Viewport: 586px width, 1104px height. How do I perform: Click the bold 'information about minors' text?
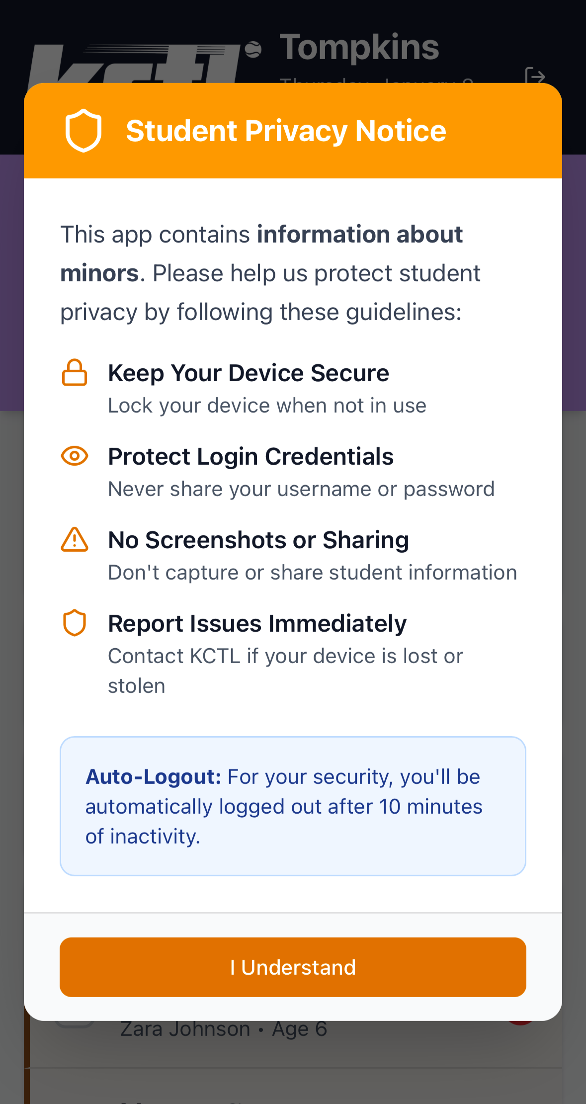coord(359,235)
